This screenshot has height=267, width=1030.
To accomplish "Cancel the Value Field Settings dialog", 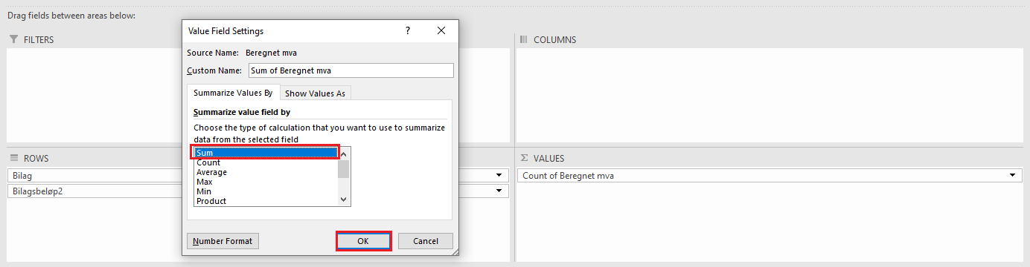I will coord(426,241).
